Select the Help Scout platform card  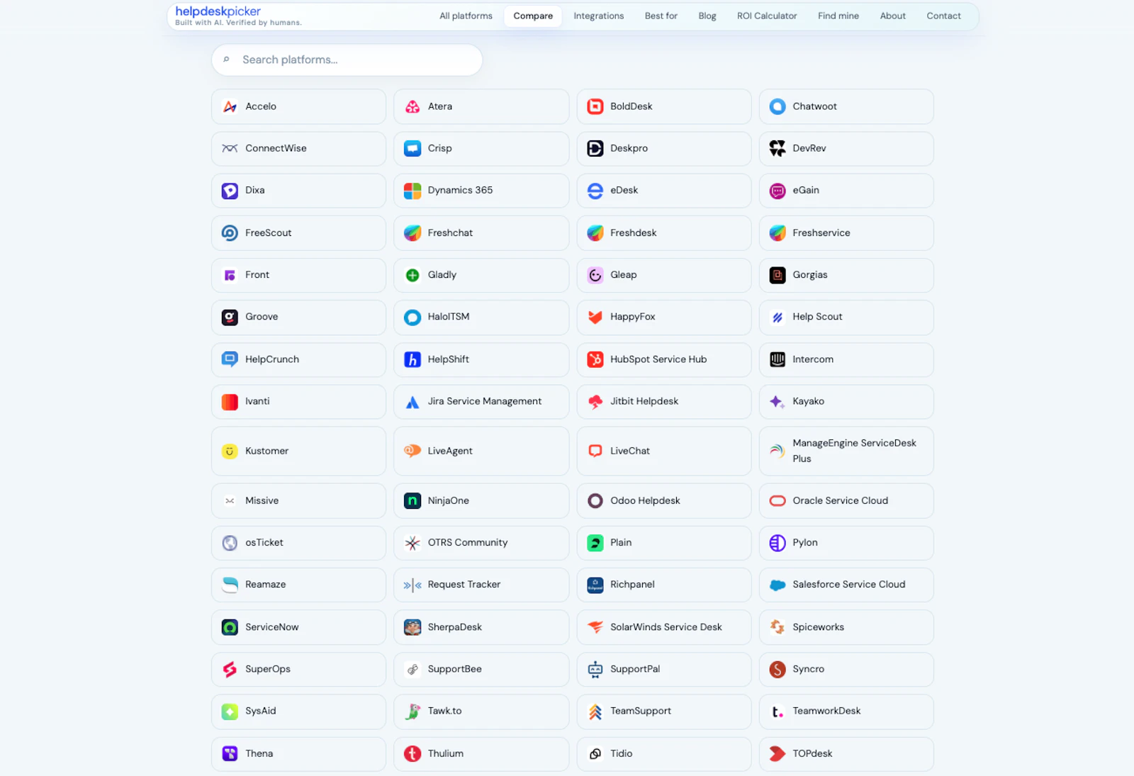pos(846,317)
